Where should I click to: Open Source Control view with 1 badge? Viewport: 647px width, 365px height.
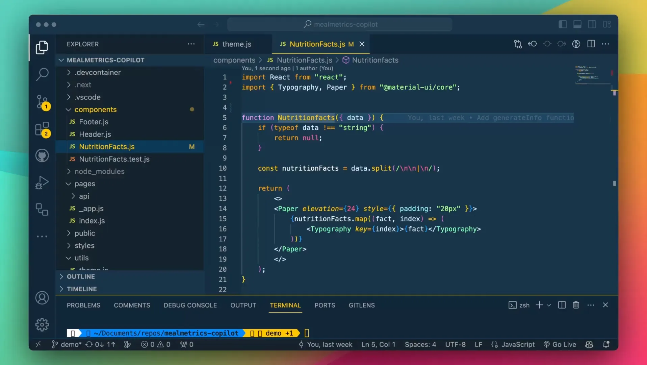click(x=43, y=102)
